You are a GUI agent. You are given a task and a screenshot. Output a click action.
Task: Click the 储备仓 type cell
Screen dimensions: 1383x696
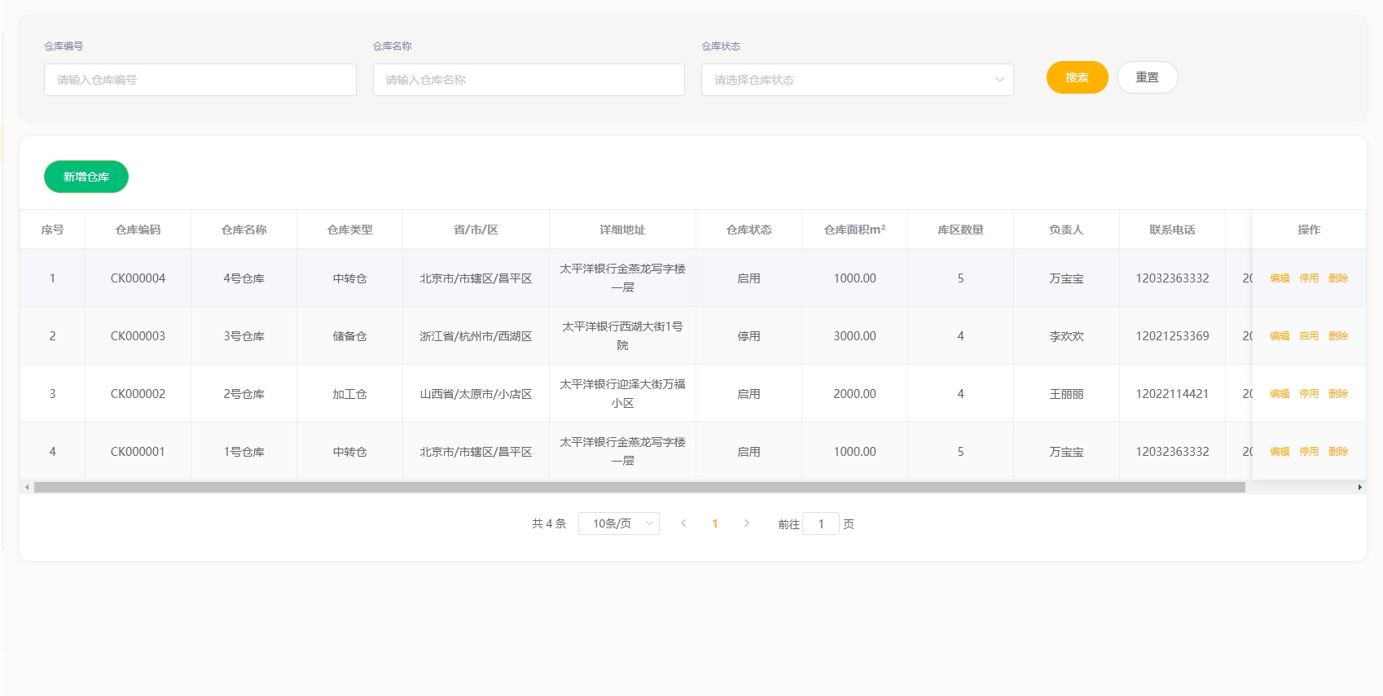(x=349, y=336)
